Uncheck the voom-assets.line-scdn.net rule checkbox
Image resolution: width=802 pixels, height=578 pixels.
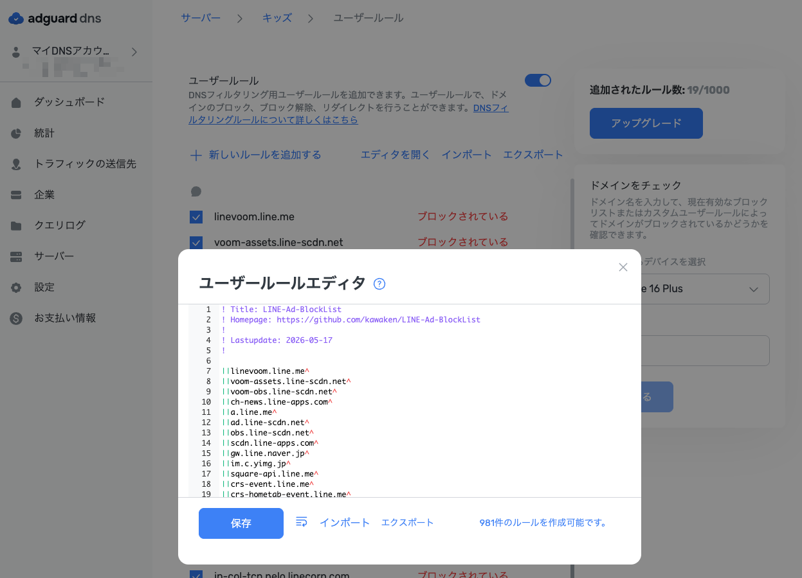(196, 243)
